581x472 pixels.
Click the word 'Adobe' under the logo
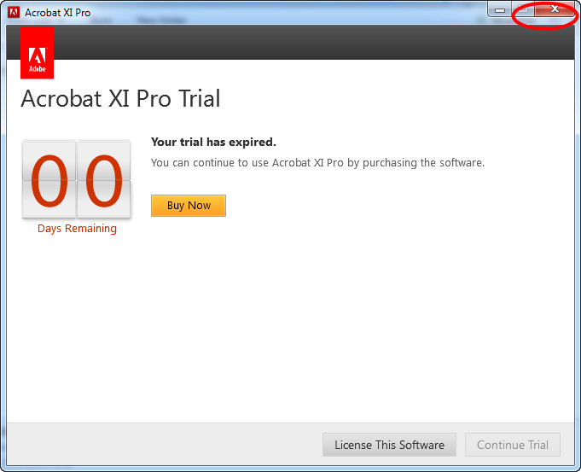click(37, 68)
